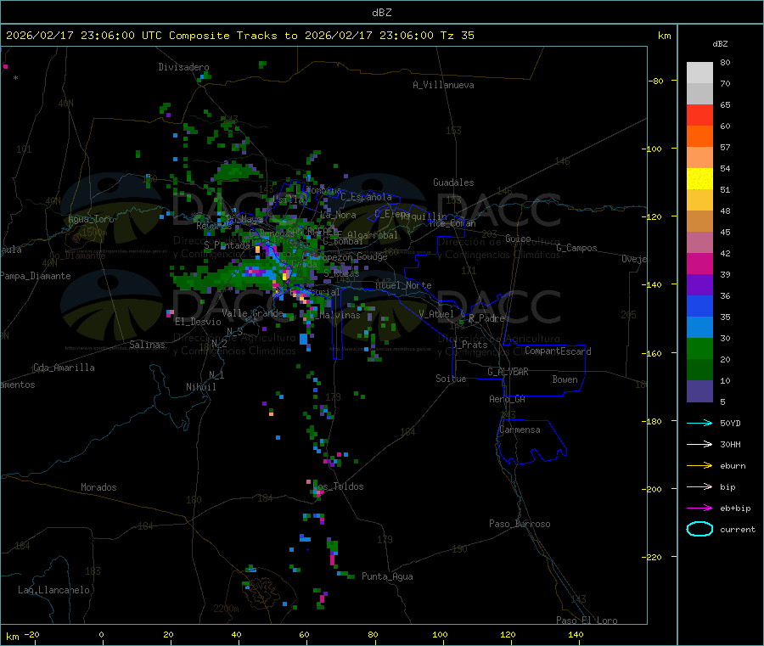This screenshot has width=764, height=646.
Task: Click the blue 36–35 dBZ color band
Action: (699, 306)
